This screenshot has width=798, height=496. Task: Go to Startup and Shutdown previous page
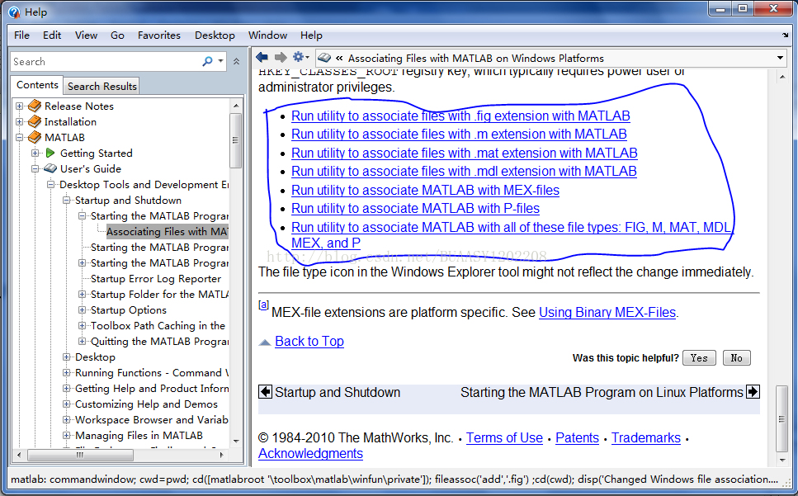click(338, 392)
